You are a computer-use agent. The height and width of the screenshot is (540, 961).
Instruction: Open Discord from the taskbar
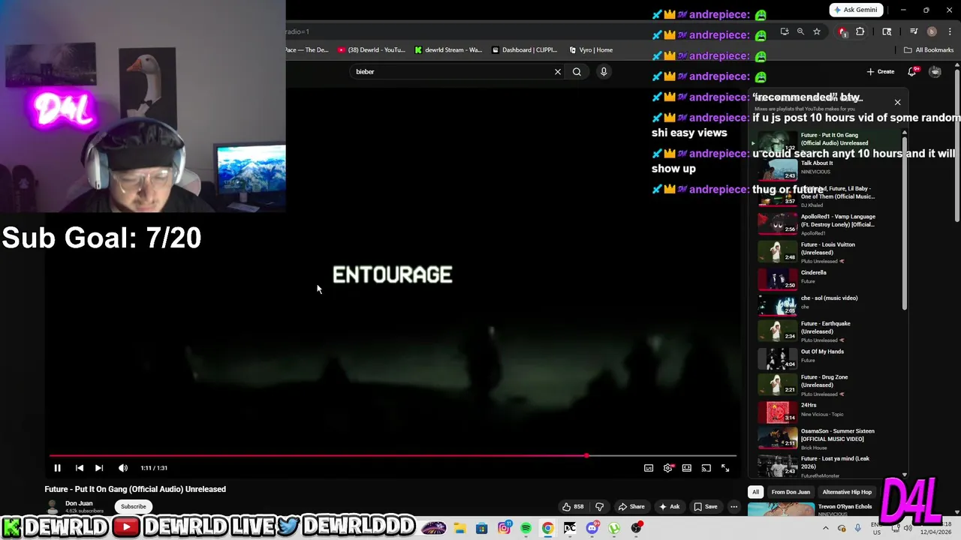(x=592, y=529)
